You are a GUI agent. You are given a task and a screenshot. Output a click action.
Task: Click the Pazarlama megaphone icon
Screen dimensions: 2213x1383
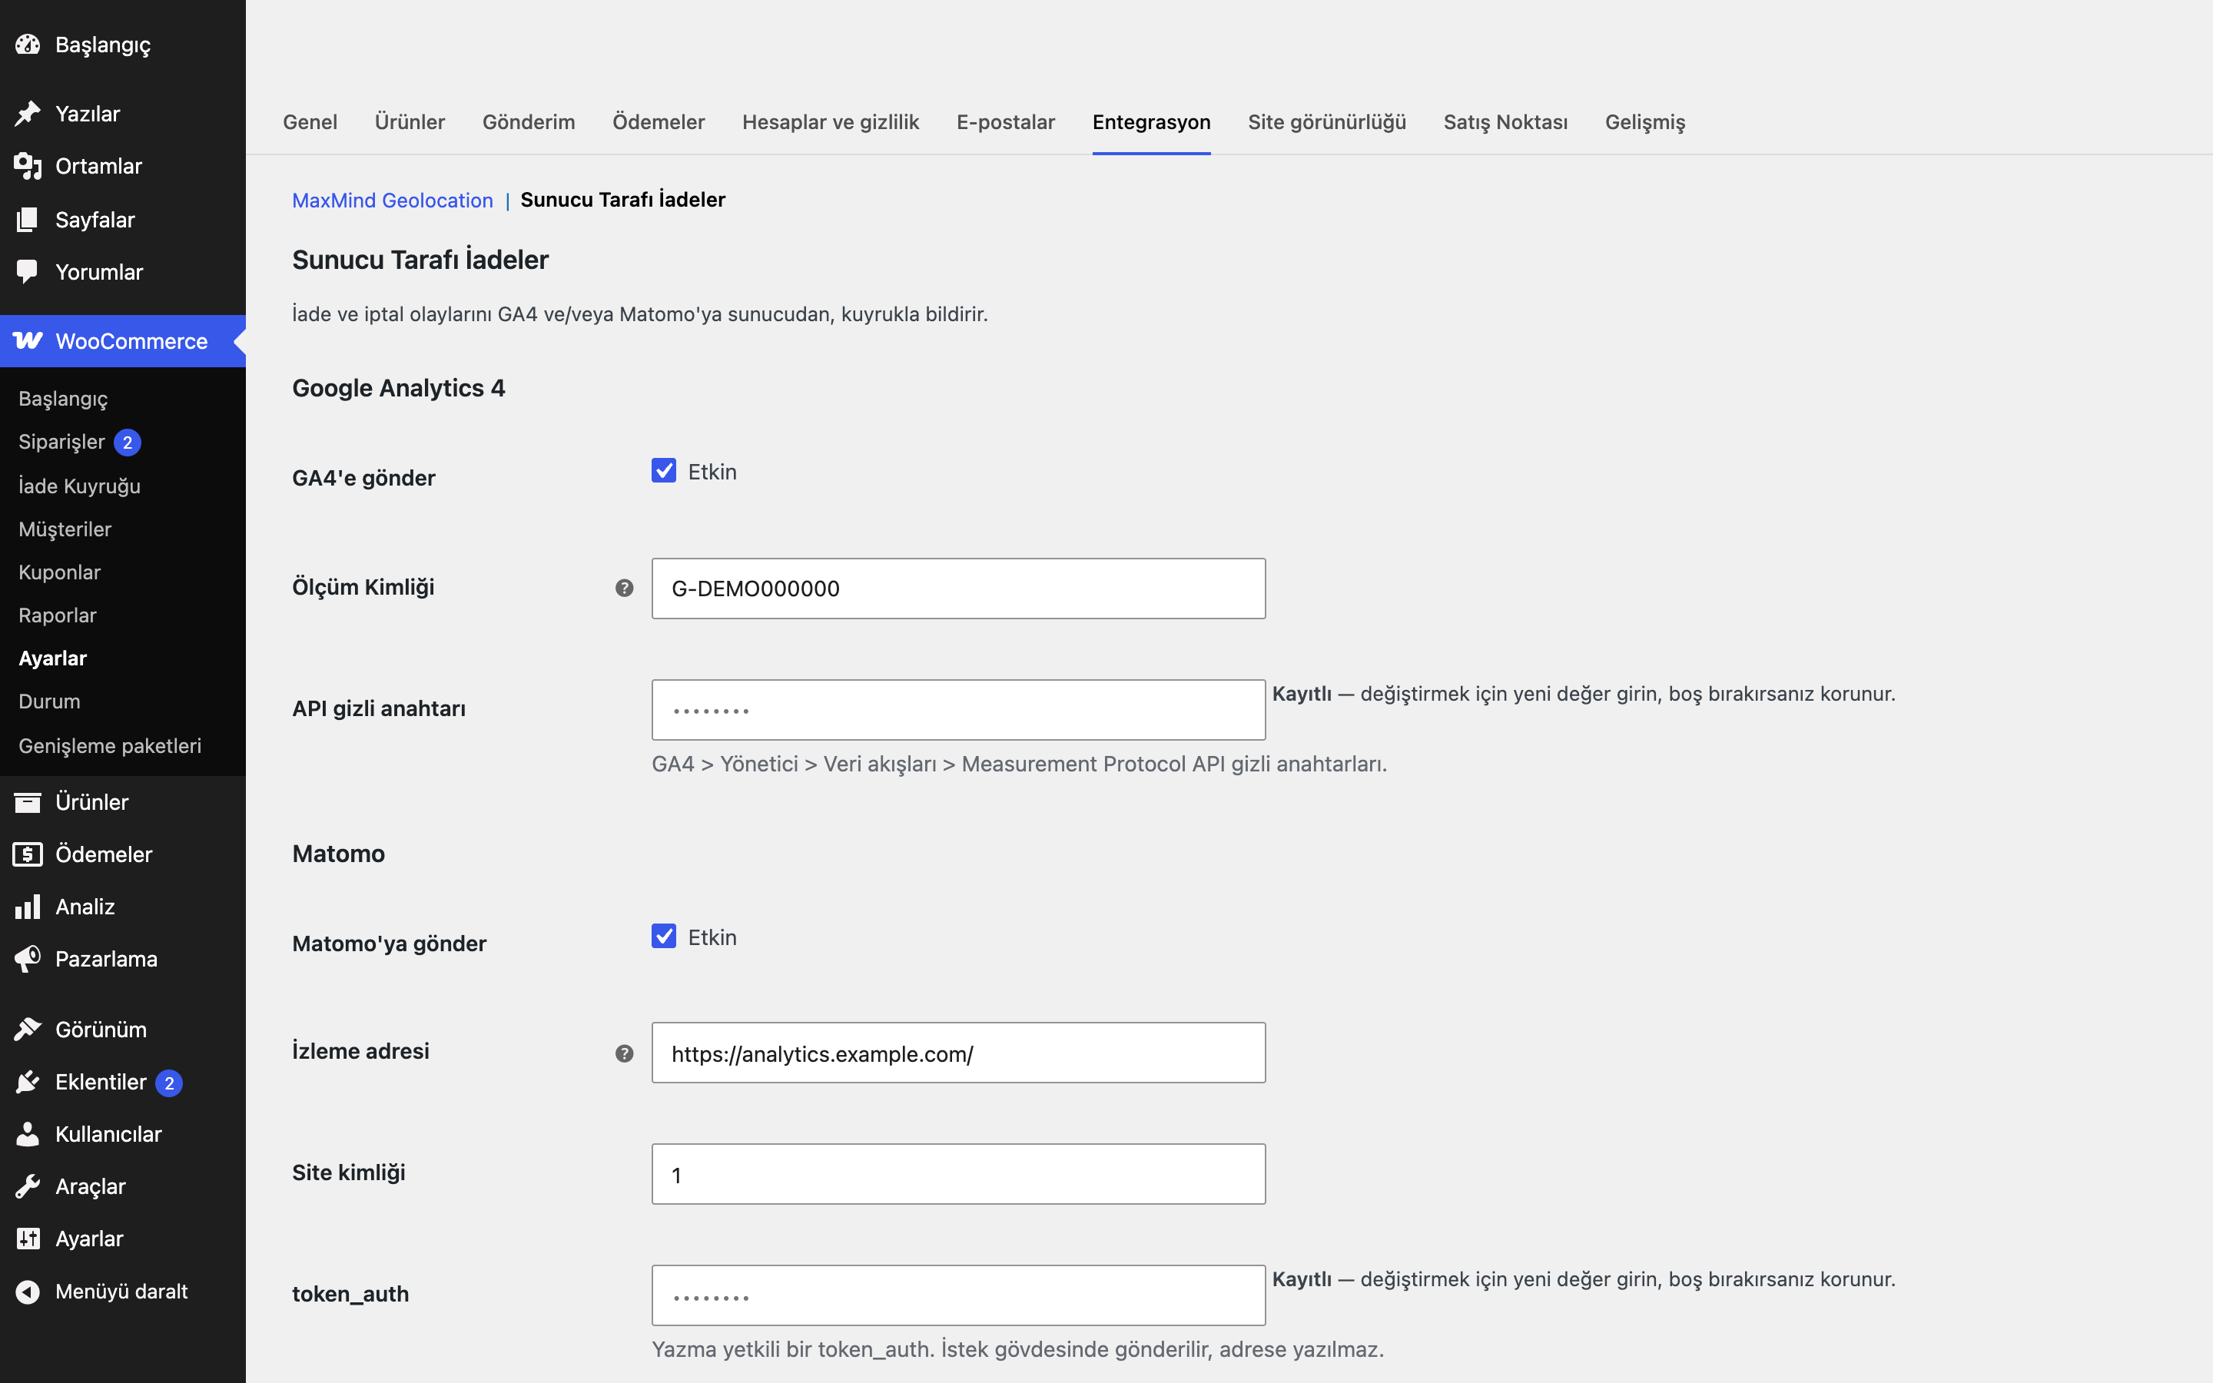28,959
